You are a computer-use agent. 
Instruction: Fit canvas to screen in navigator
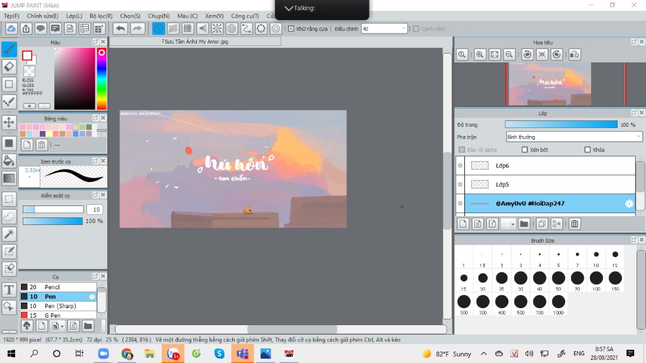click(x=495, y=54)
